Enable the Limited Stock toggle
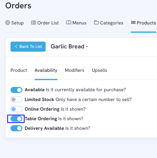 click(16, 100)
